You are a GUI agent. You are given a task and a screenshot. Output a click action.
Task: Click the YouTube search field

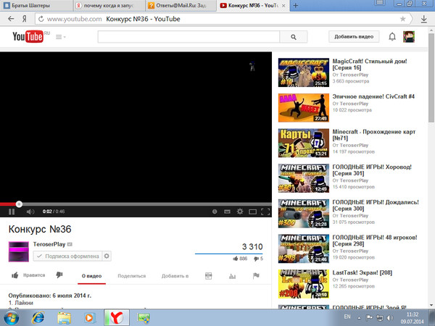188,37
